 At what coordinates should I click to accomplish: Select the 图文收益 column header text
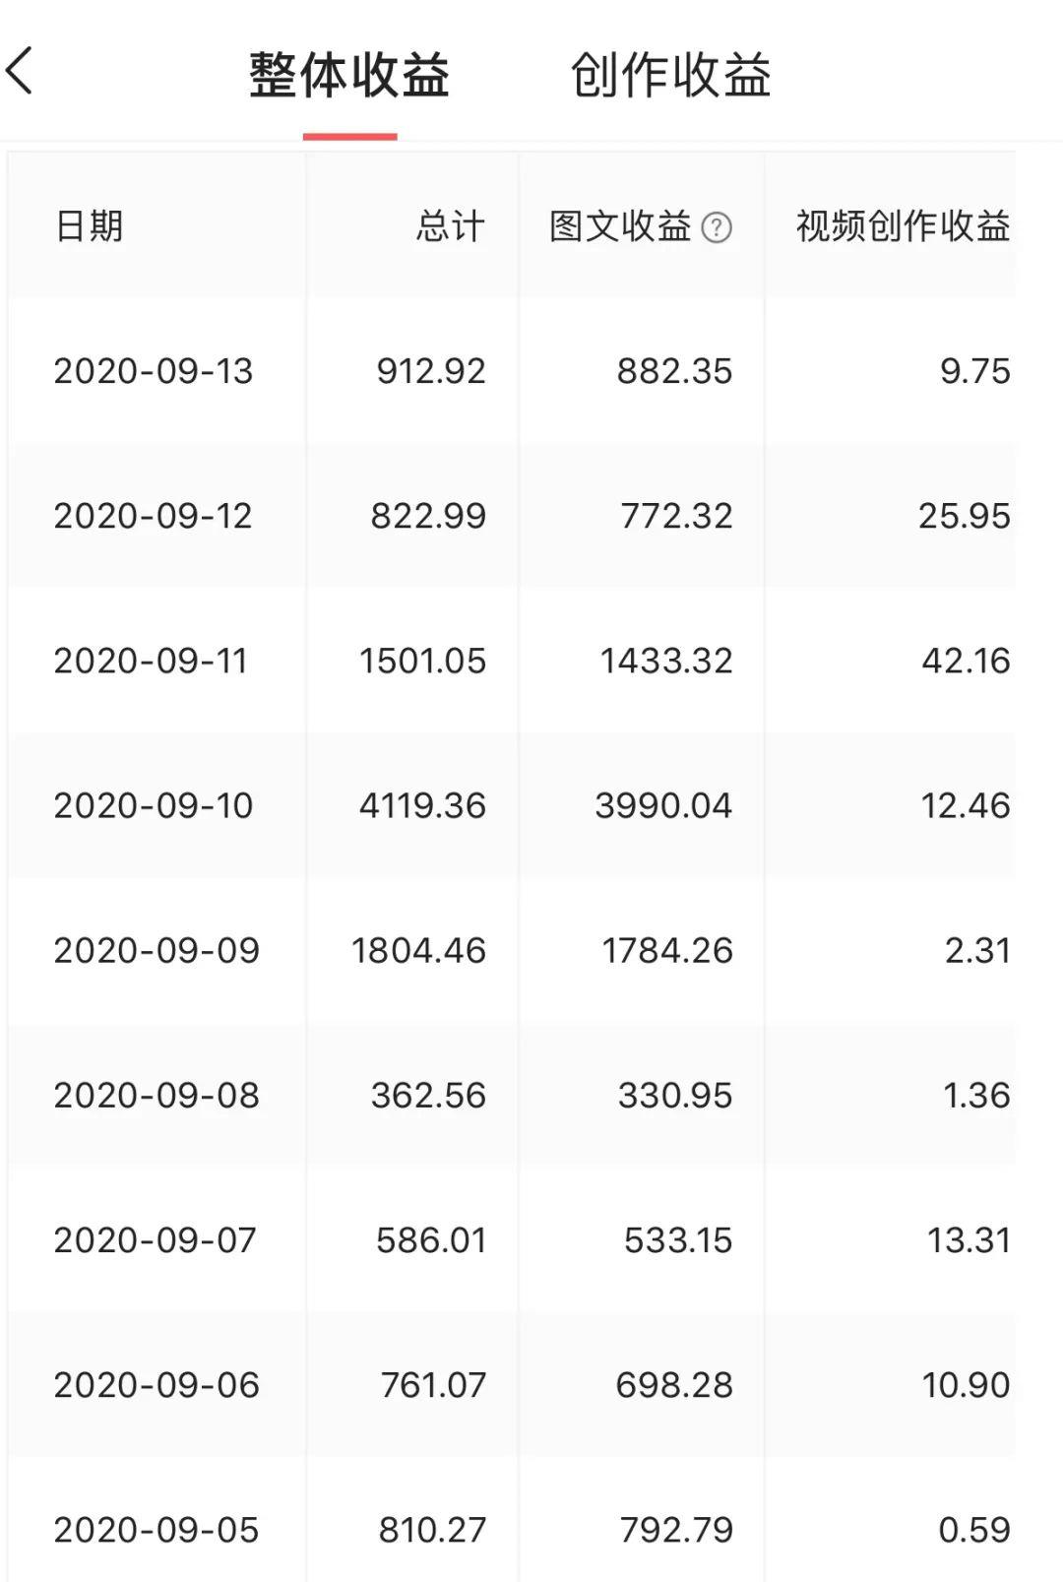620,226
